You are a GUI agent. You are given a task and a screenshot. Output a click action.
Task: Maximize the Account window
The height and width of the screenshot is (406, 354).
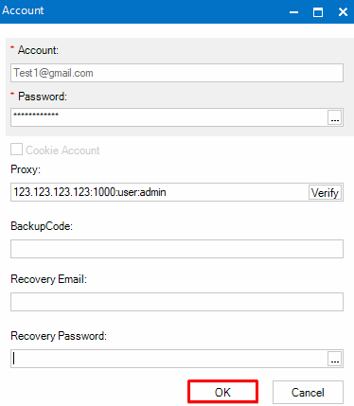(318, 12)
